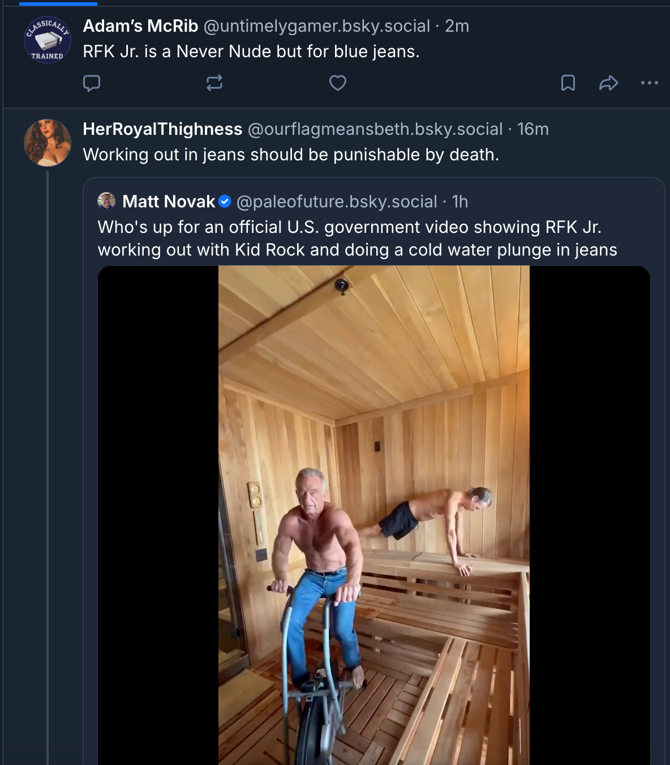Click Matt Novak's small avatar
Screen dimensions: 670x765
[x=106, y=201]
